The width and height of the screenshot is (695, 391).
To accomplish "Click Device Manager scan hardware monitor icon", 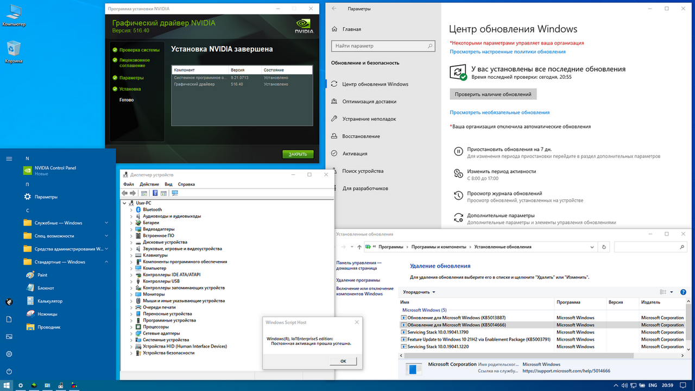I will (x=175, y=193).
